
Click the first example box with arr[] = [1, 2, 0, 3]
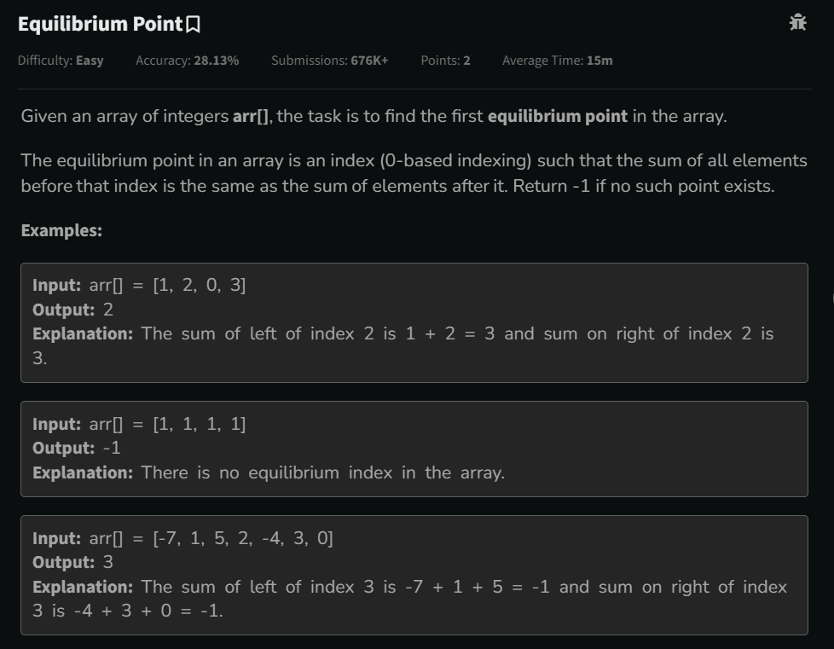point(415,322)
